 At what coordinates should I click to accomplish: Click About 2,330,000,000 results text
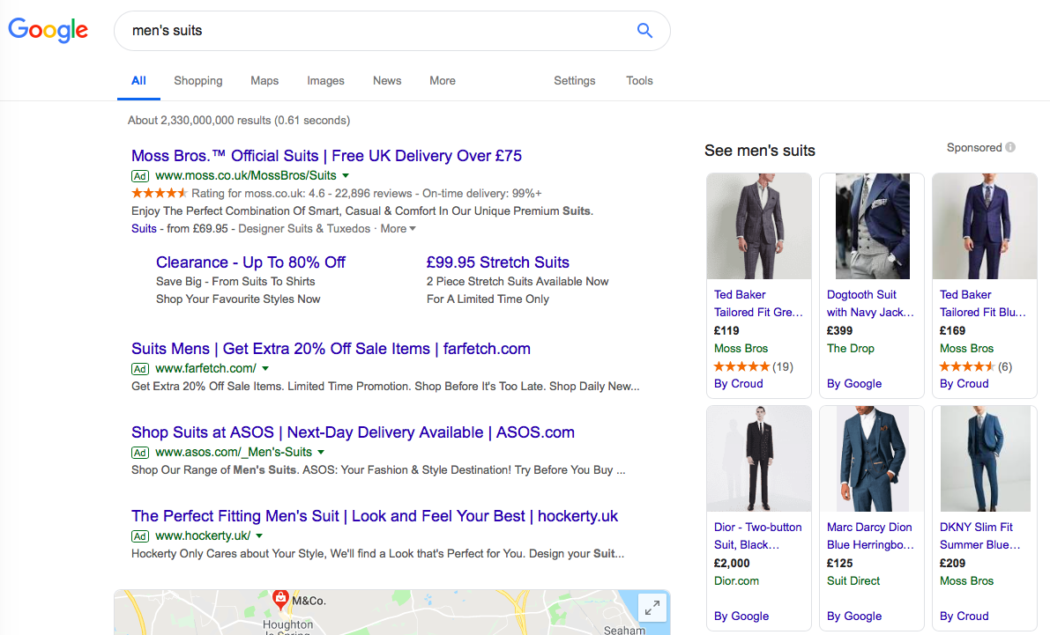coord(239,121)
